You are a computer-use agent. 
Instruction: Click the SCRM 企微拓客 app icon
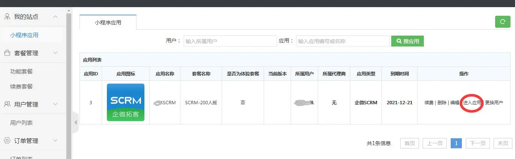[x=125, y=102]
